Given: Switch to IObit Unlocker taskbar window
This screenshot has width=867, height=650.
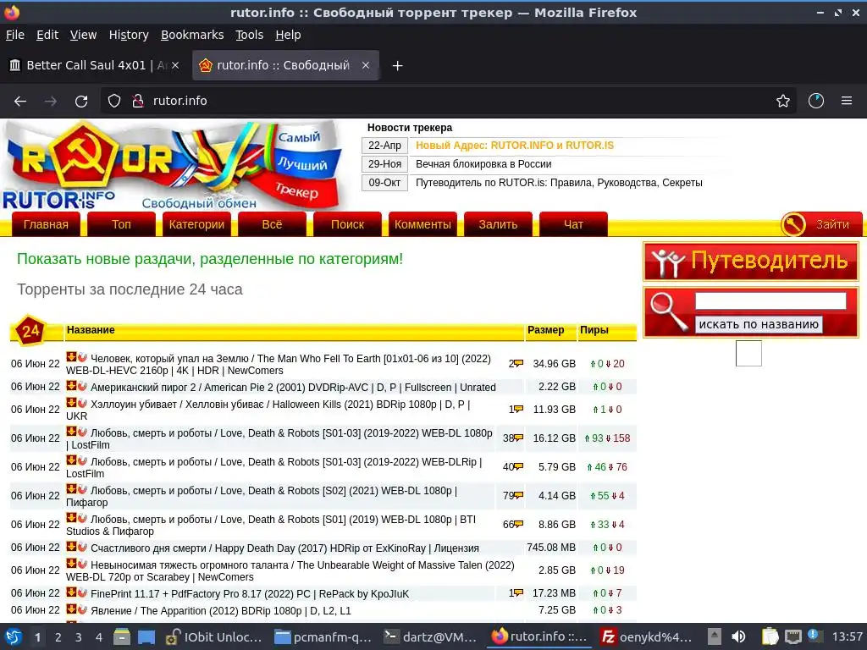Looking at the screenshot, I should point(214,636).
